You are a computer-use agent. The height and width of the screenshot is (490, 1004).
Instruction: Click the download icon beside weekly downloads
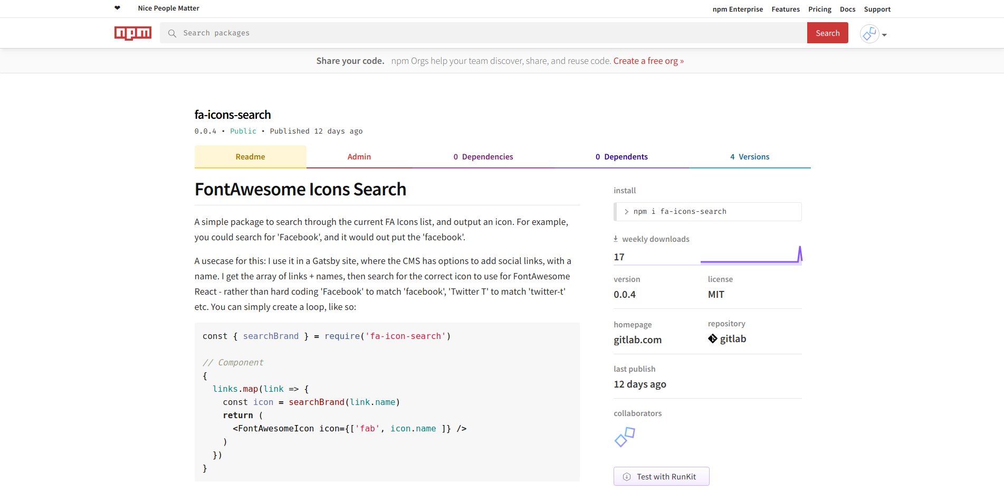pos(615,238)
